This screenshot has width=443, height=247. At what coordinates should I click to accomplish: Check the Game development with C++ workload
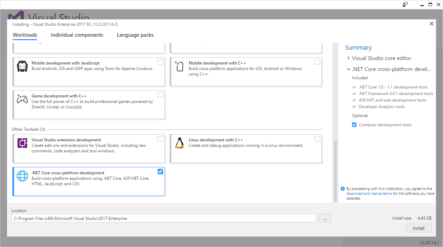pos(160,95)
